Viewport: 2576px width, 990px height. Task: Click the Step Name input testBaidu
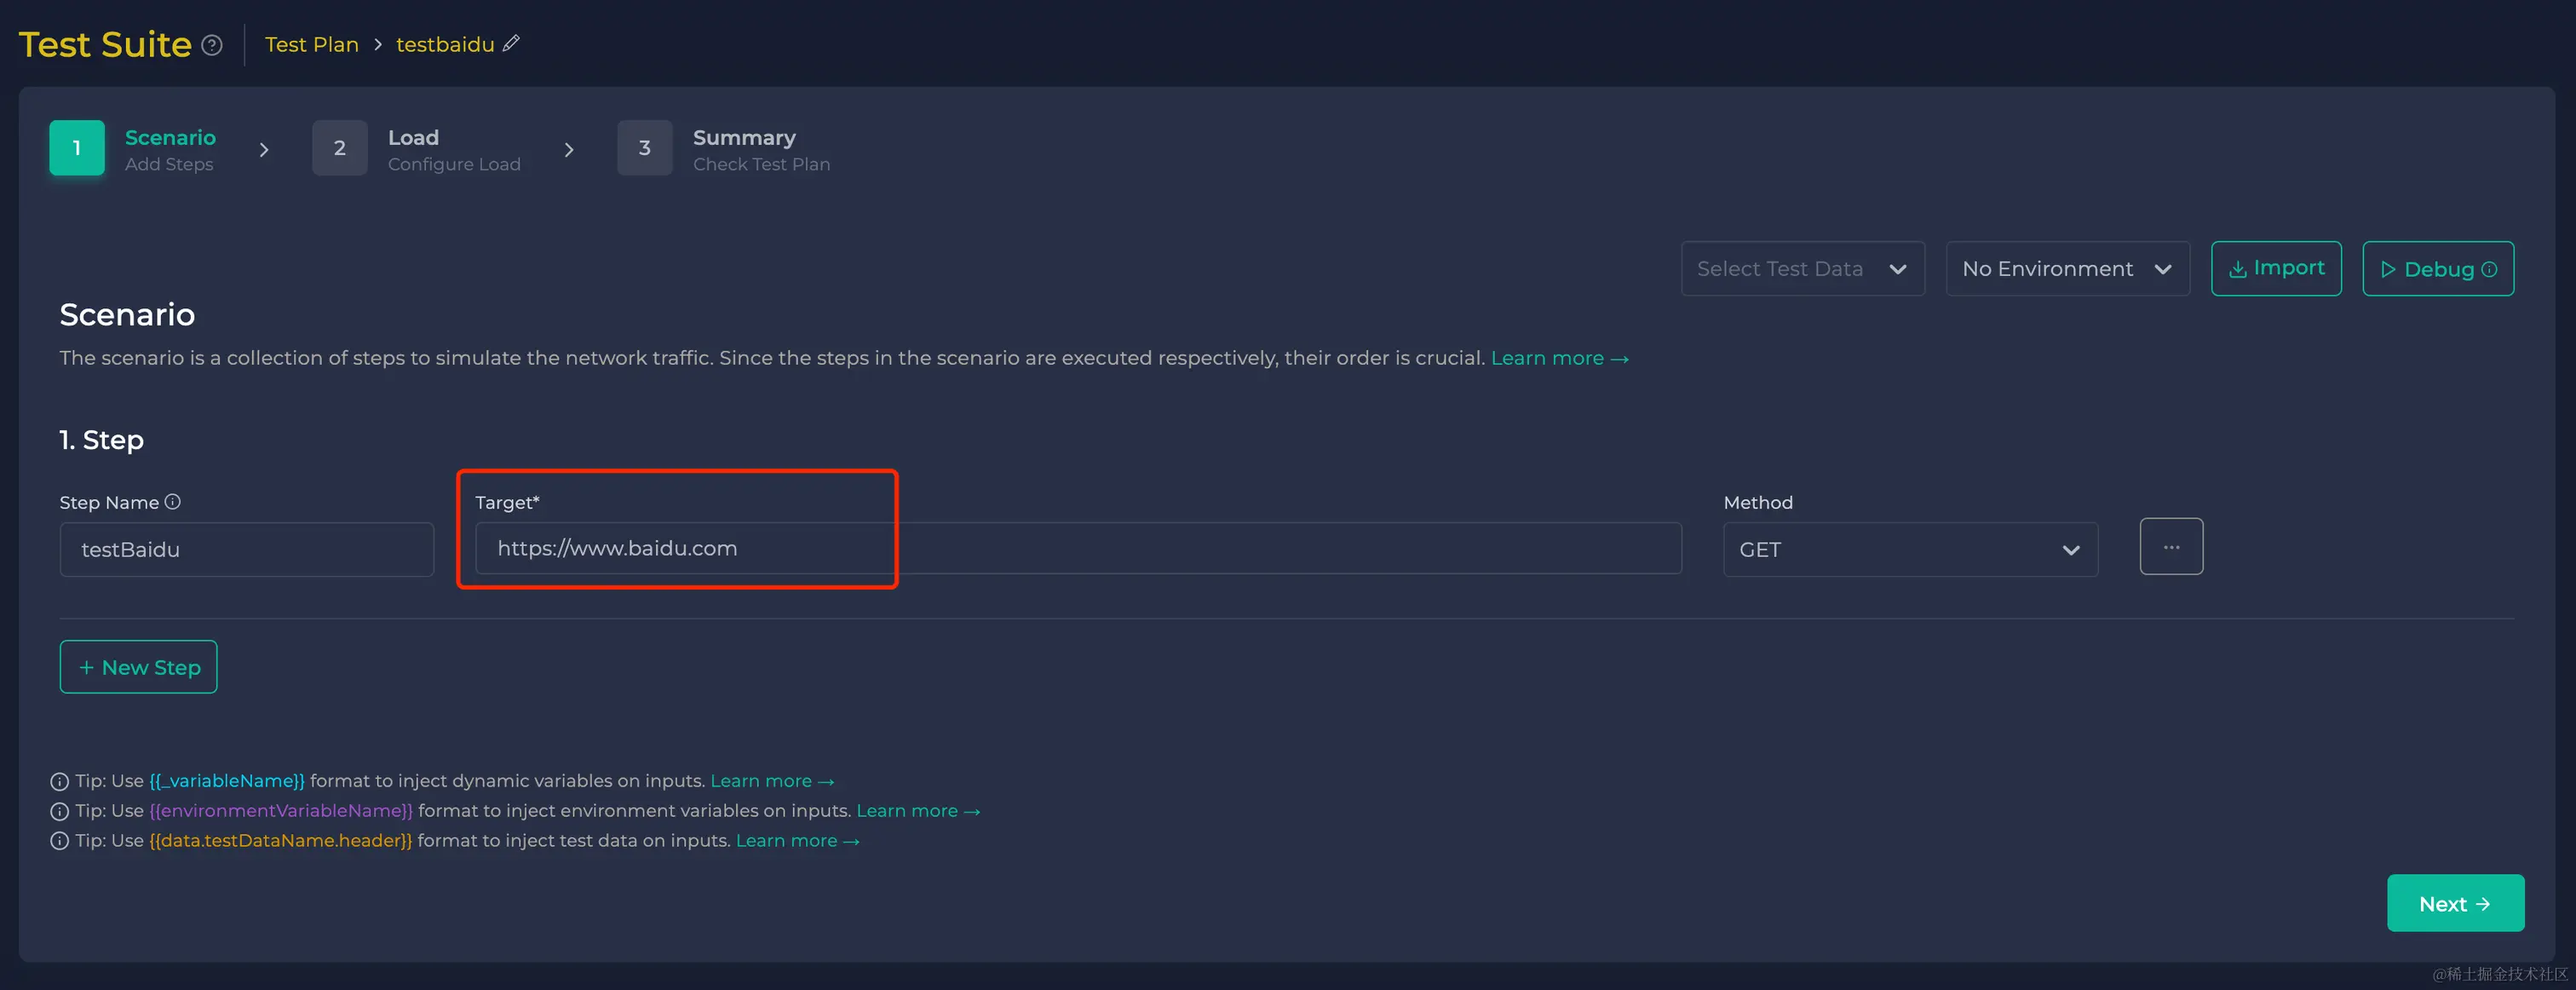[246, 550]
